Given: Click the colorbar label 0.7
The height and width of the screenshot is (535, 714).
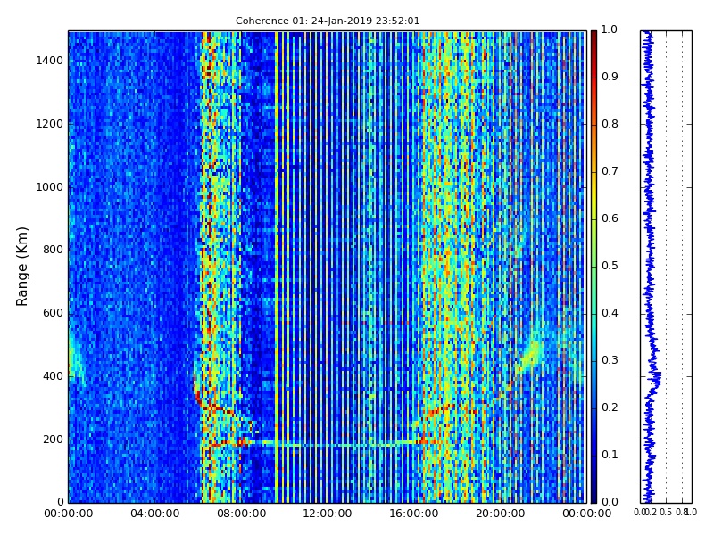Looking at the screenshot, I should 610,171.
